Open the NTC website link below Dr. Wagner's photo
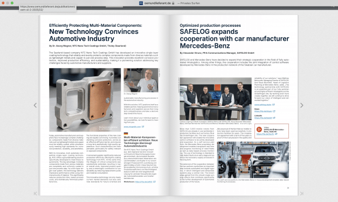This screenshot has width=338, height=202. tap(133, 127)
